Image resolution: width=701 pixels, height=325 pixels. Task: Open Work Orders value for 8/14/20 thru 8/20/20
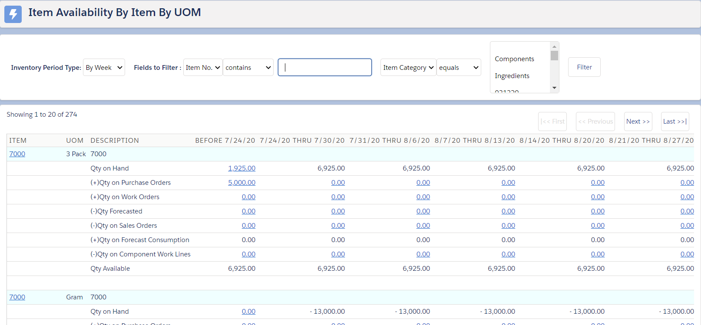click(x=598, y=197)
